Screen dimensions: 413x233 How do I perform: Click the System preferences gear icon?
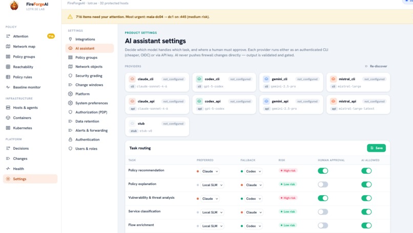pyautogui.click(x=70, y=103)
